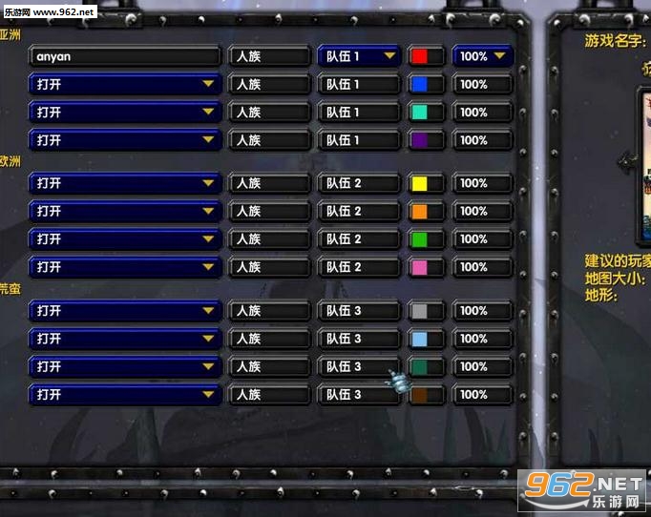Select the green color swatch
Image resolution: width=651 pixels, height=517 pixels.
[419, 238]
